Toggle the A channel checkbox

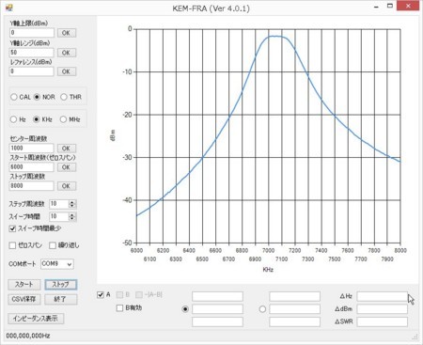coord(101,295)
